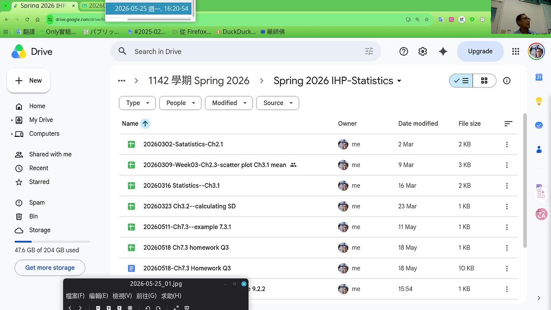Open search filter options icon

tap(369, 51)
